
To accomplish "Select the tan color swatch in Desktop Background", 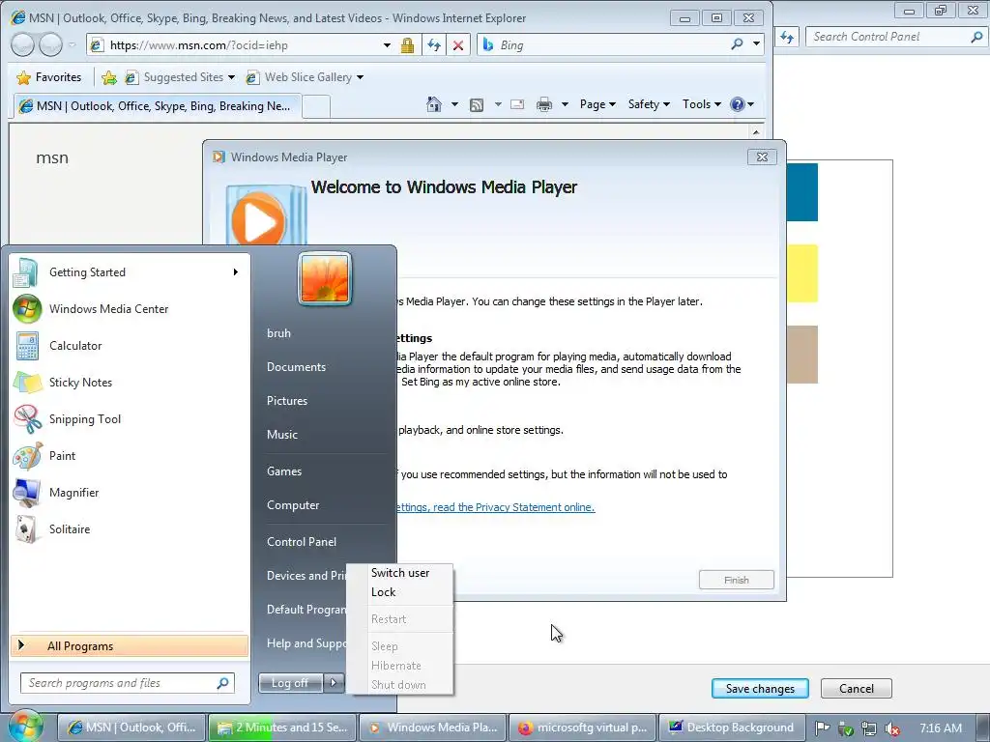I will pos(802,355).
